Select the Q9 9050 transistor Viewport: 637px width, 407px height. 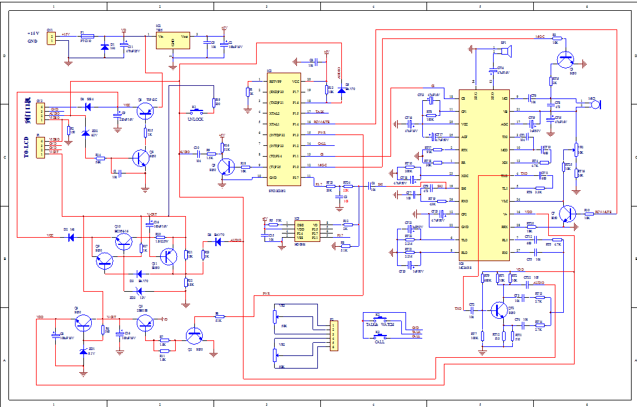(105, 261)
